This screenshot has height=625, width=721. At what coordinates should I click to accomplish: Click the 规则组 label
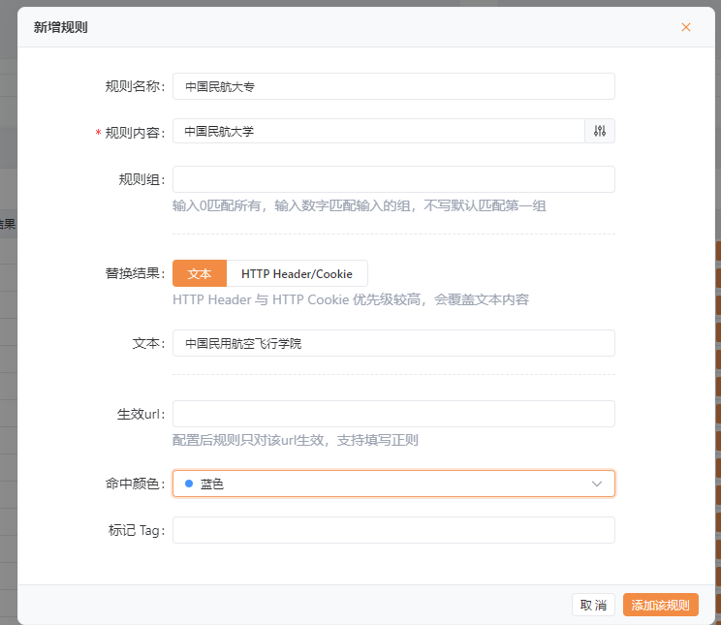click(141, 179)
